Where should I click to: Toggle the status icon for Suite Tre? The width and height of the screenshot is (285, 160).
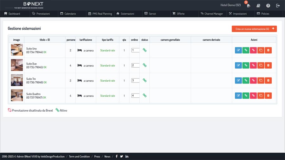click(x=144, y=80)
